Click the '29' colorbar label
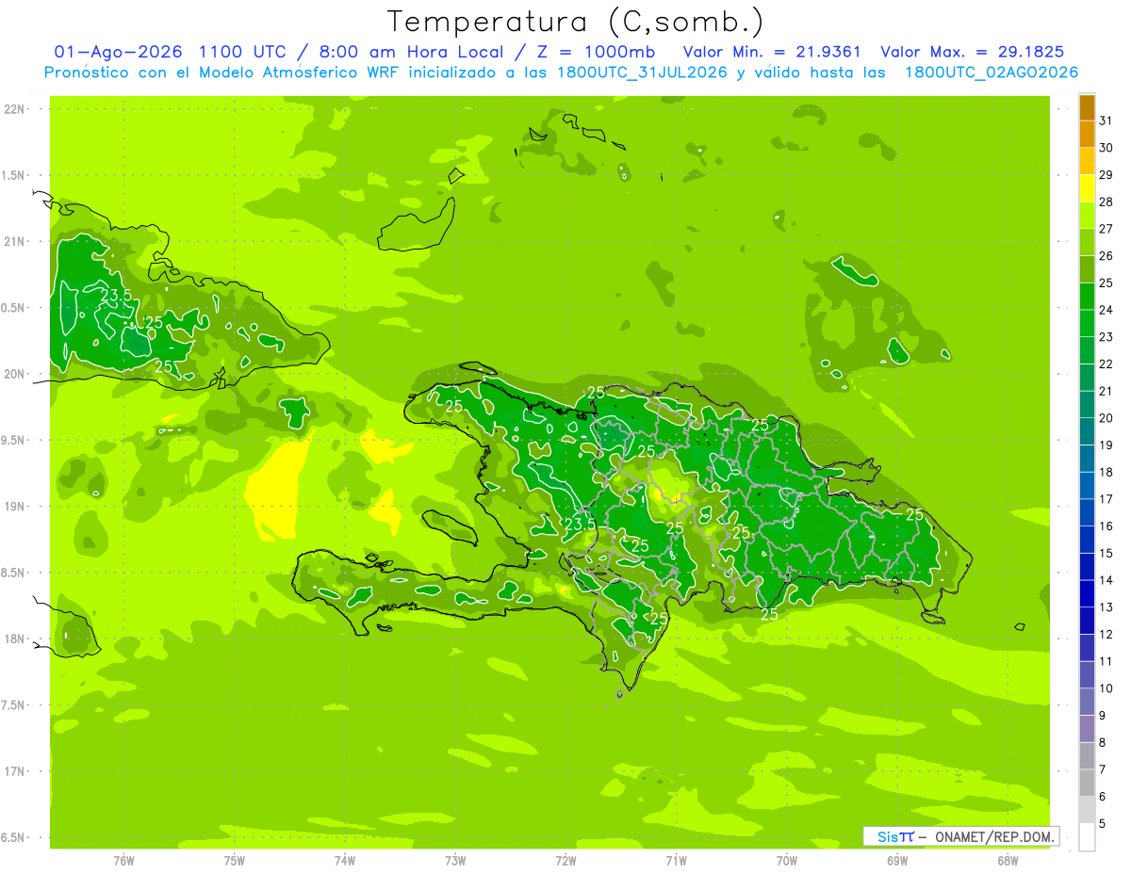Viewport: 1131px width, 873px height. [1106, 174]
